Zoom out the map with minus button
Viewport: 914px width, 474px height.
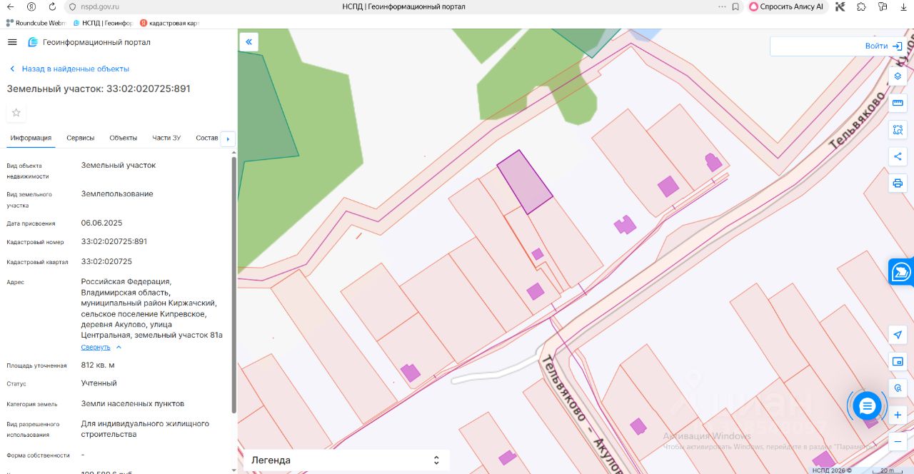click(x=898, y=441)
